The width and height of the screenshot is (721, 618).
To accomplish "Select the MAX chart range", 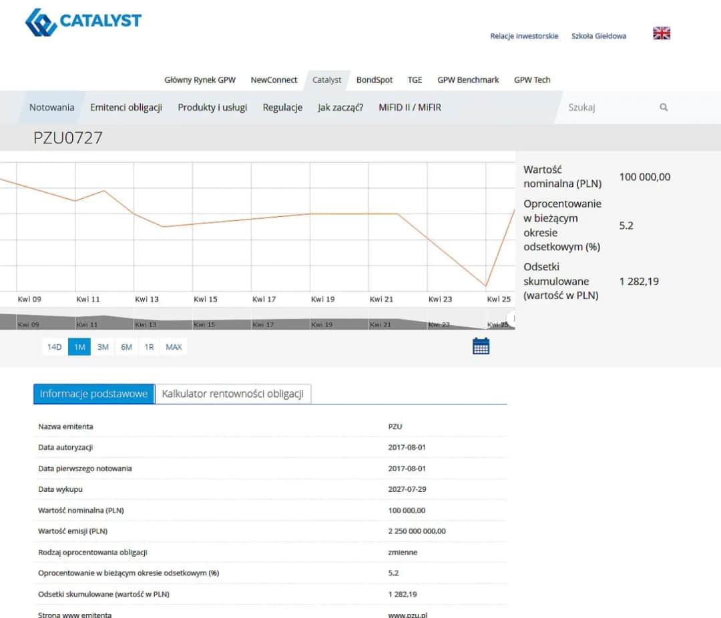I will click(x=174, y=347).
